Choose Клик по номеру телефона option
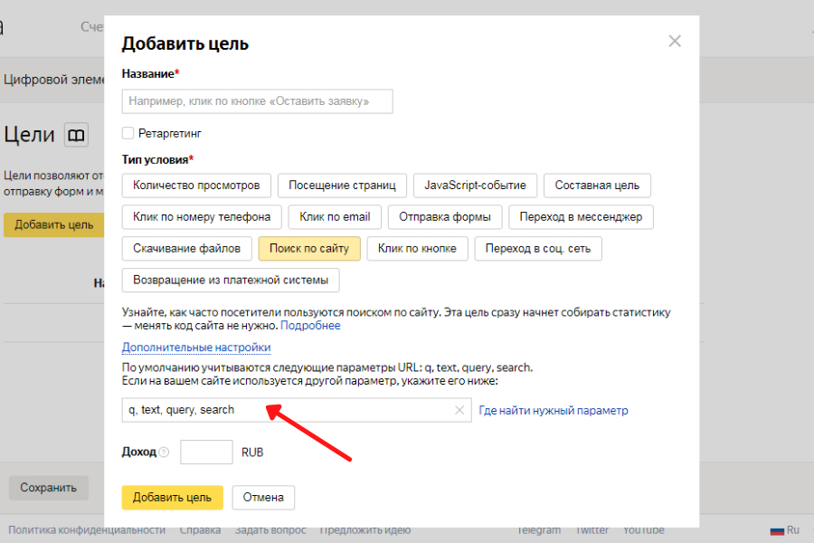 (202, 217)
